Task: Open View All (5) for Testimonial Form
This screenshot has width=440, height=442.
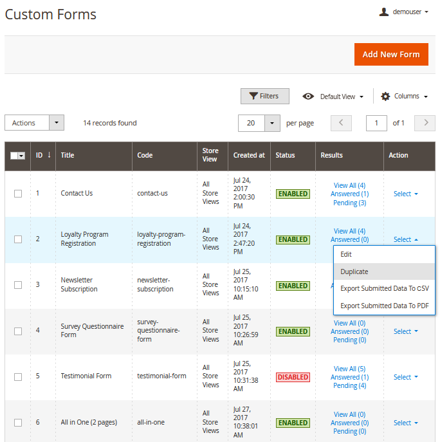Action: (x=349, y=369)
